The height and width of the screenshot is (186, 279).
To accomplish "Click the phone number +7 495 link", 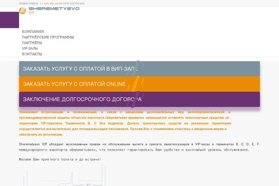I will pyautogui.click(x=51, y=3).
